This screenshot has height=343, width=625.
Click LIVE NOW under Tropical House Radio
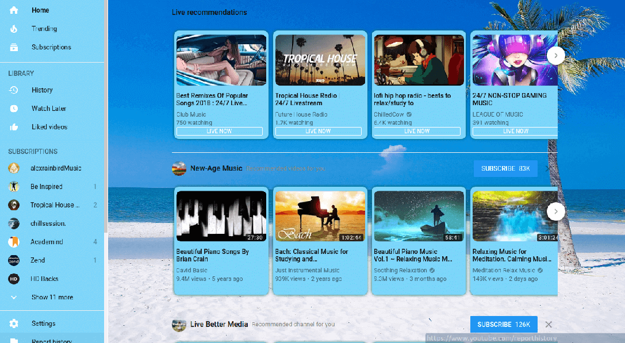point(318,131)
